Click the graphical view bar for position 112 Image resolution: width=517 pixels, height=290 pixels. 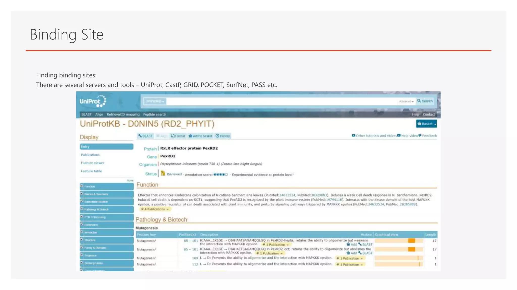tap(399, 264)
